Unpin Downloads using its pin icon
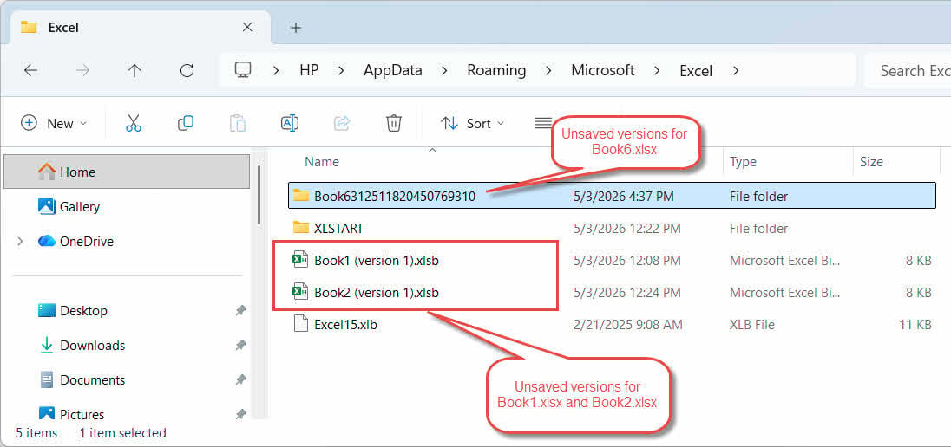Screen dimensions: 951x447 240,346
